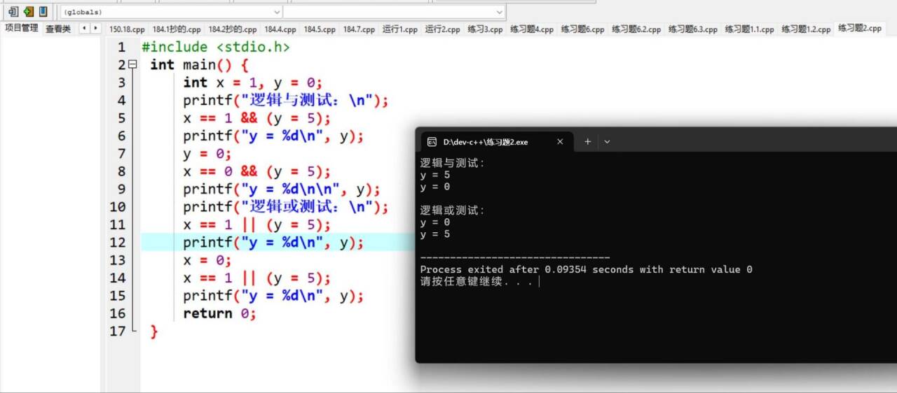Open the 练习题6.3.cpp file tab
This screenshot has height=393, width=897.
[x=693, y=29]
